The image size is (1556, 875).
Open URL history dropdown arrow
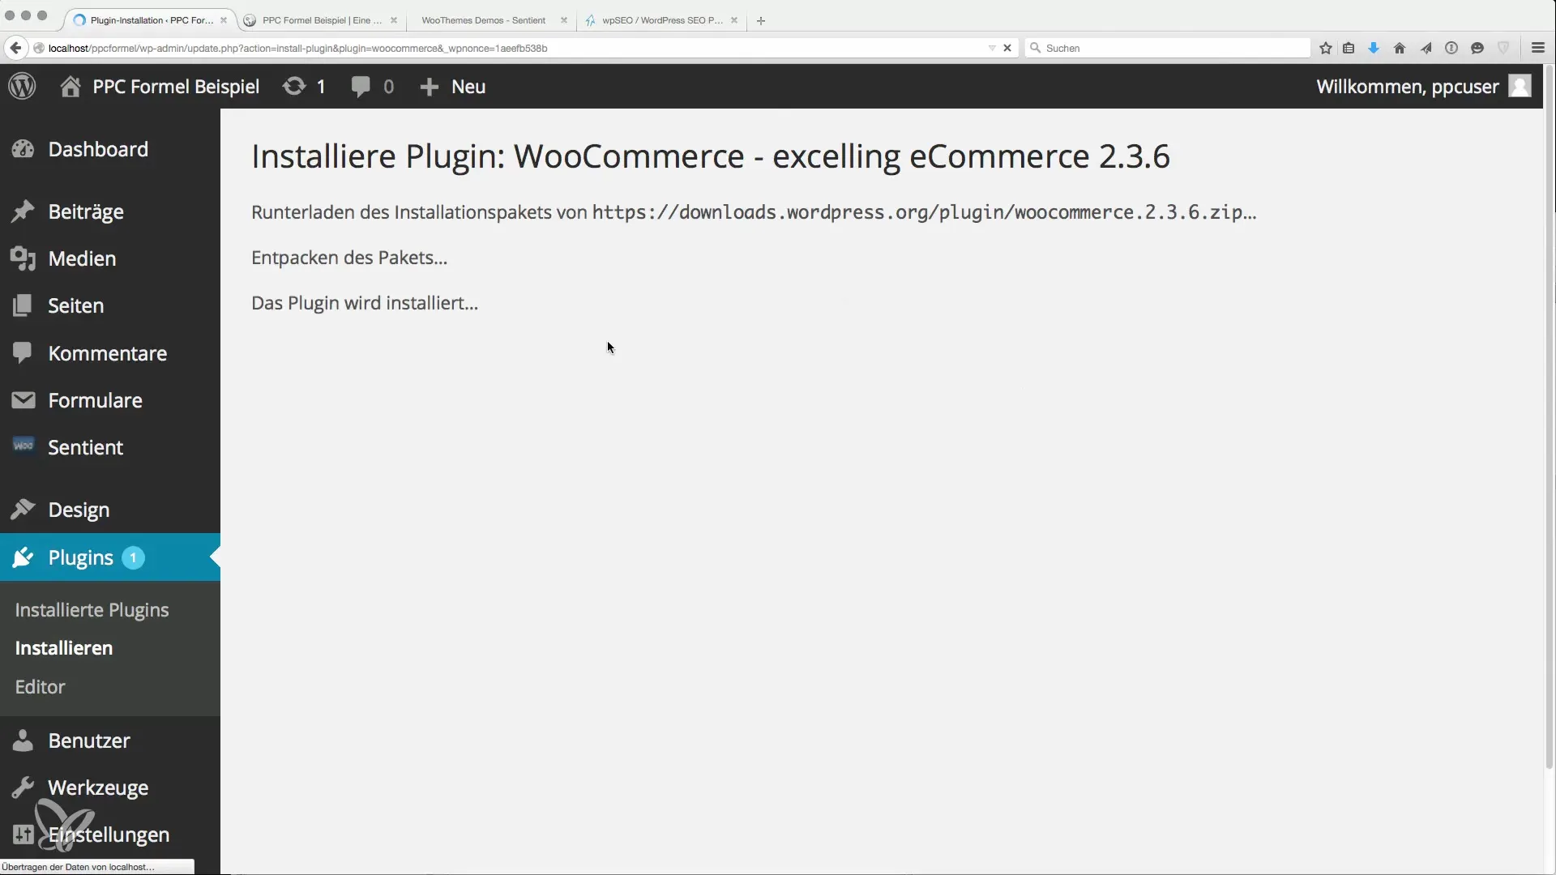click(x=992, y=48)
